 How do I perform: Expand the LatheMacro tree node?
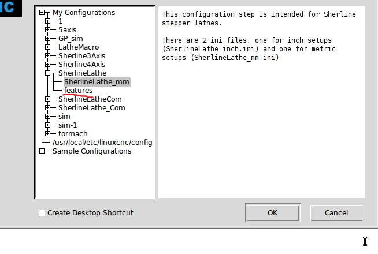pyautogui.click(x=48, y=47)
